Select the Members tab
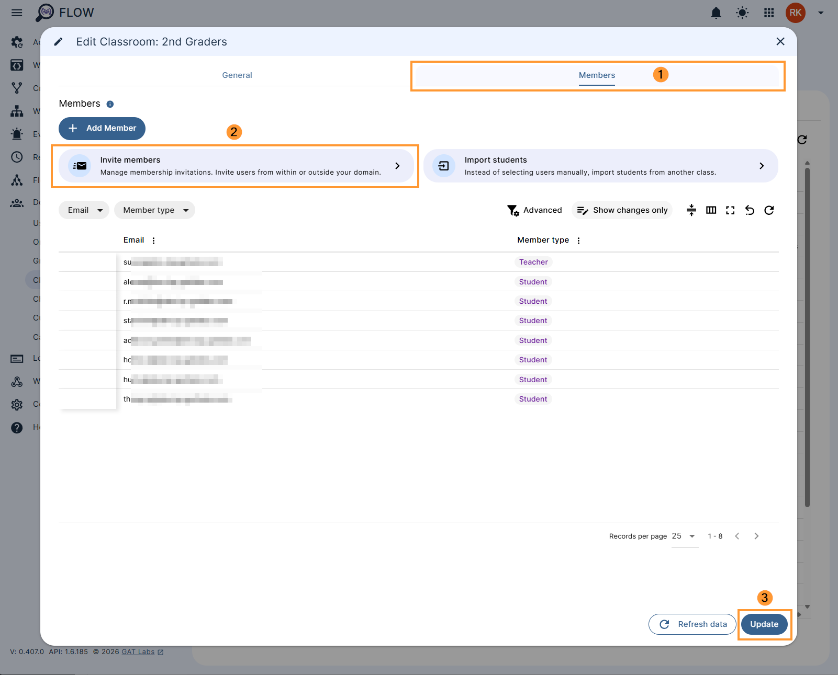Image resolution: width=838 pixels, height=675 pixels. coord(597,75)
